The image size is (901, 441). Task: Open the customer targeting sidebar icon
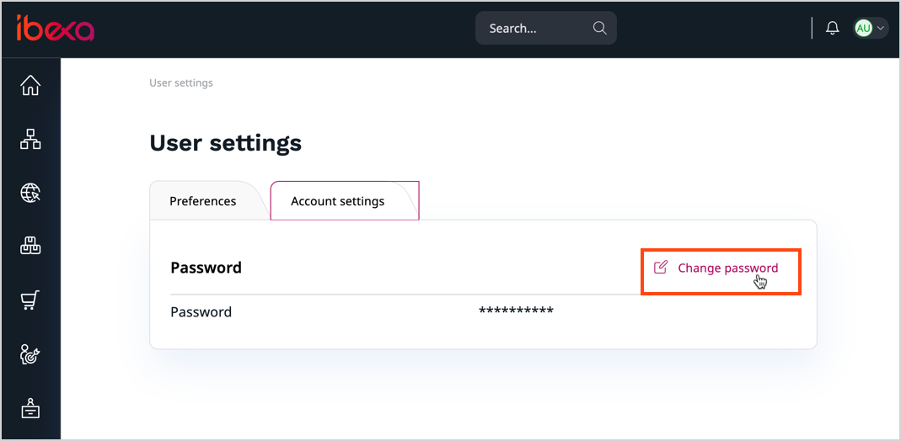pyautogui.click(x=30, y=354)
